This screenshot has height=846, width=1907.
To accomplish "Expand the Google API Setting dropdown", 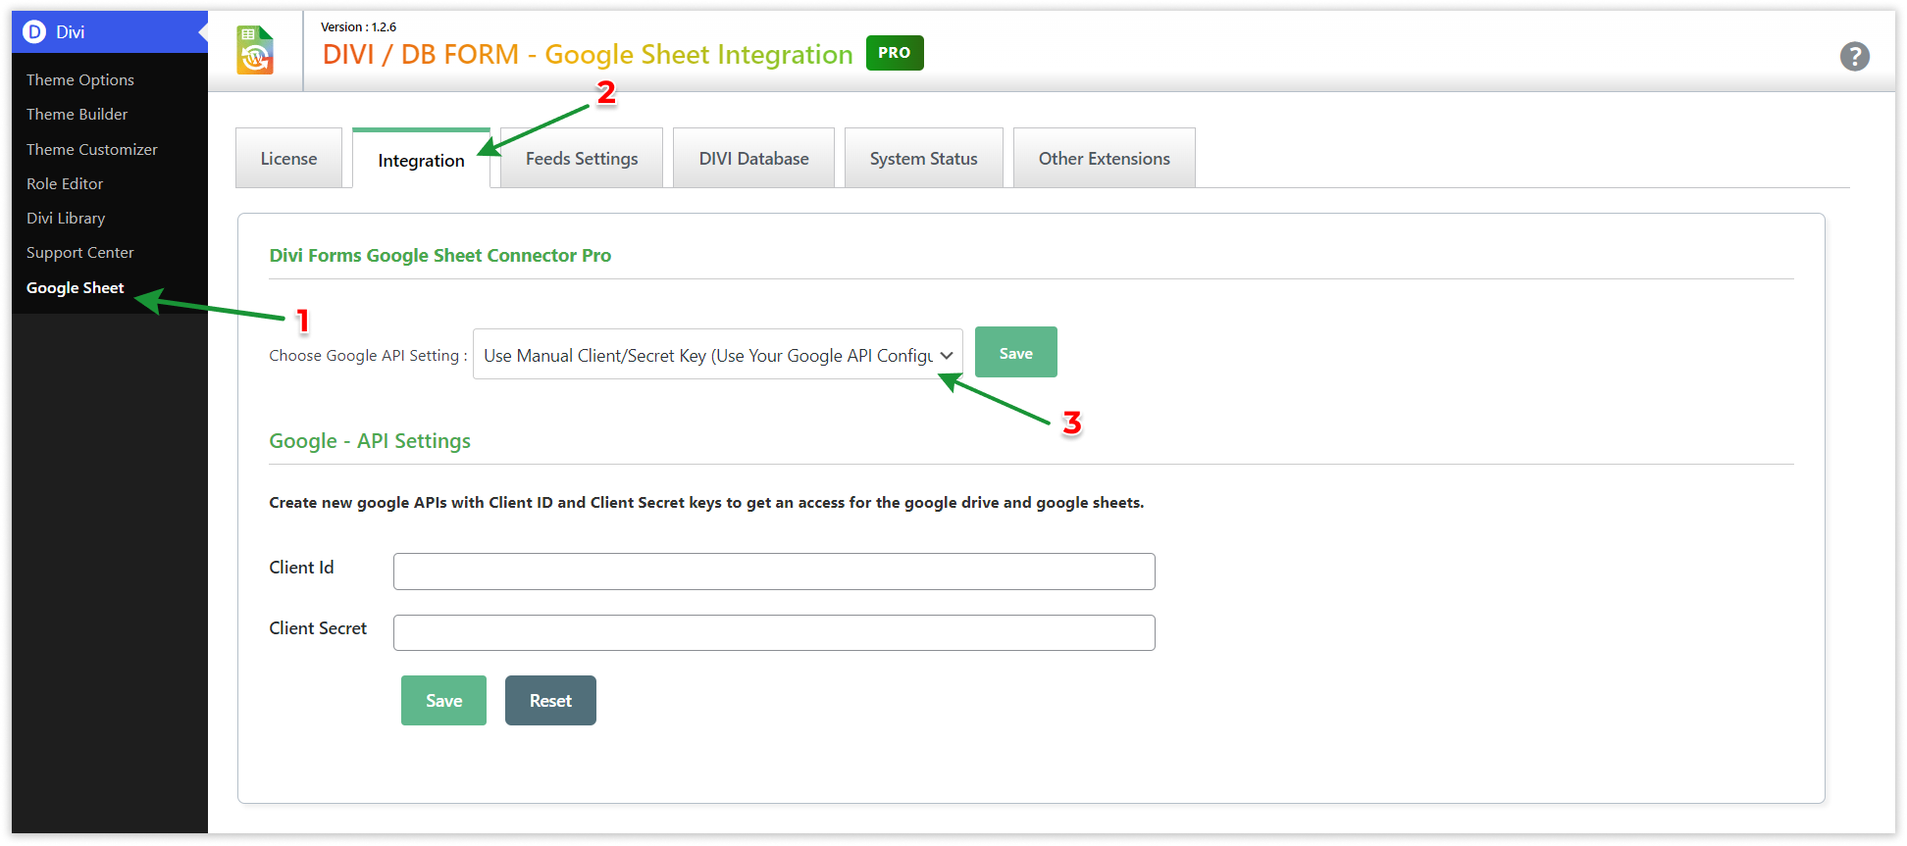I will tap(717, 355).
